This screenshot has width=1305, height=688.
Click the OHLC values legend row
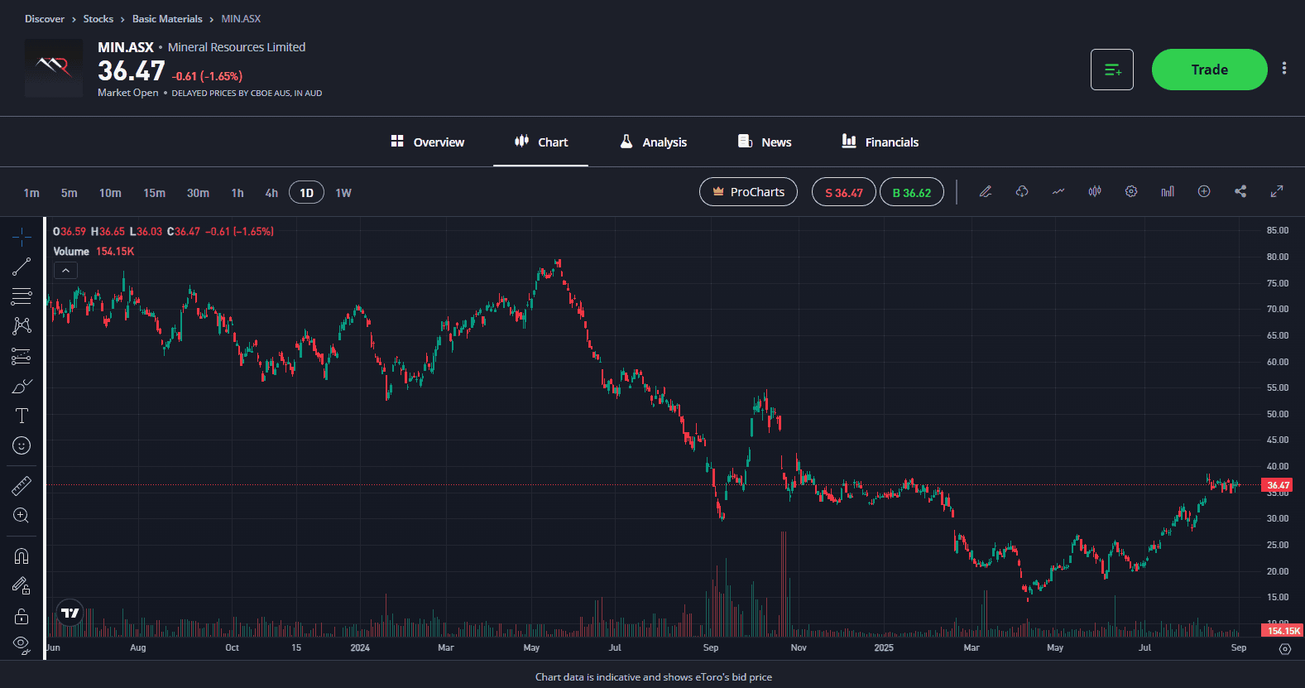click(163, 232)
